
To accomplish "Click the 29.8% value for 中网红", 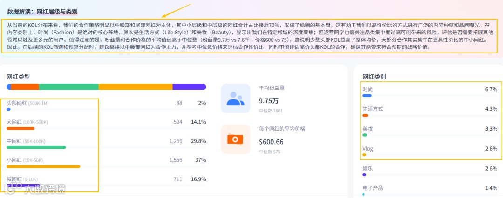I will tap(198, 141).
